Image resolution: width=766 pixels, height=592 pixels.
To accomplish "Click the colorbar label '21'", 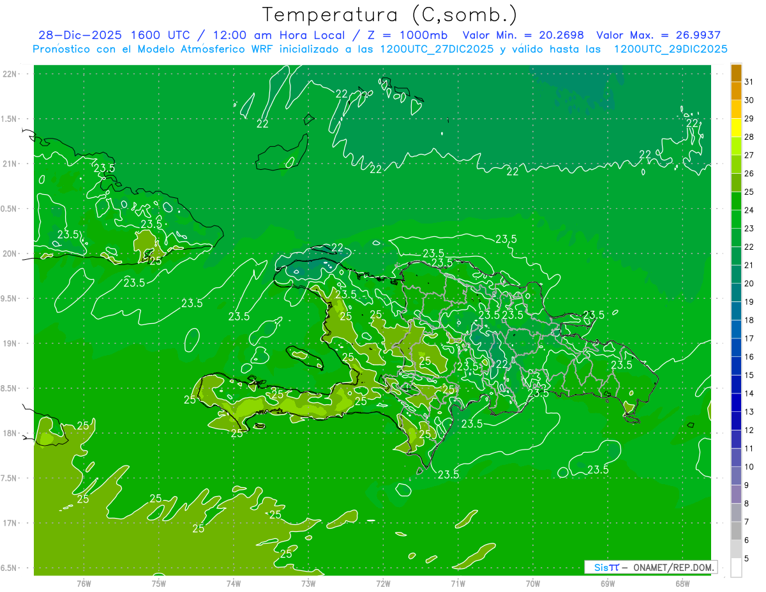I will [749, 265].
